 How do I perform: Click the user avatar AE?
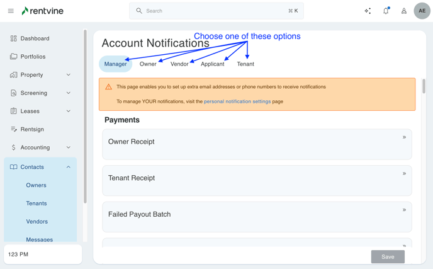[x=422, y=11]
